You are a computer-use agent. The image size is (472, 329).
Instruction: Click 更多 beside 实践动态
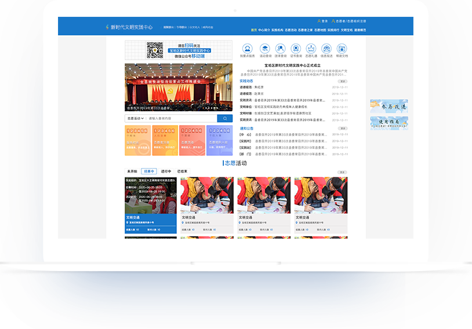tap(343, 82)
